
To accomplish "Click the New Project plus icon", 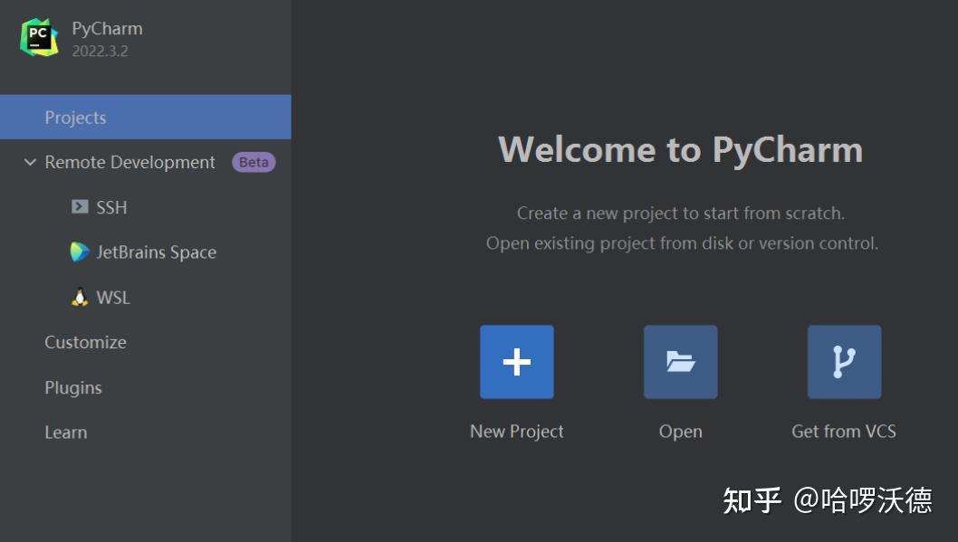I will click(516, 361).
